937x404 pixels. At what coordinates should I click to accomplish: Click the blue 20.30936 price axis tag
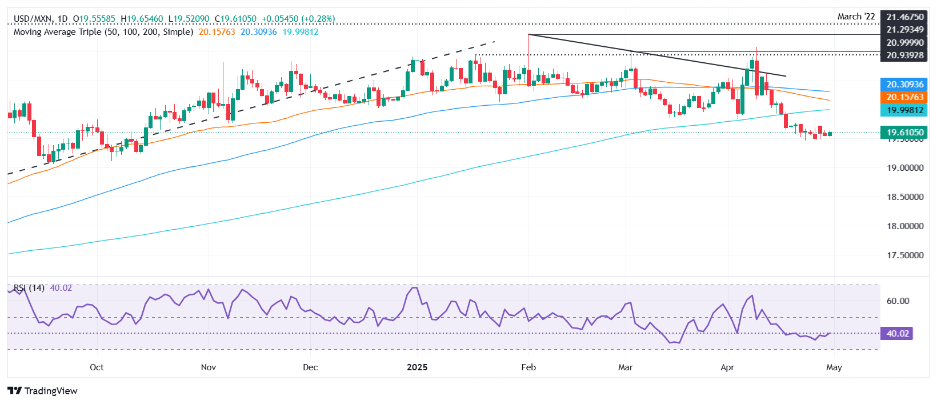coord(904,85)
